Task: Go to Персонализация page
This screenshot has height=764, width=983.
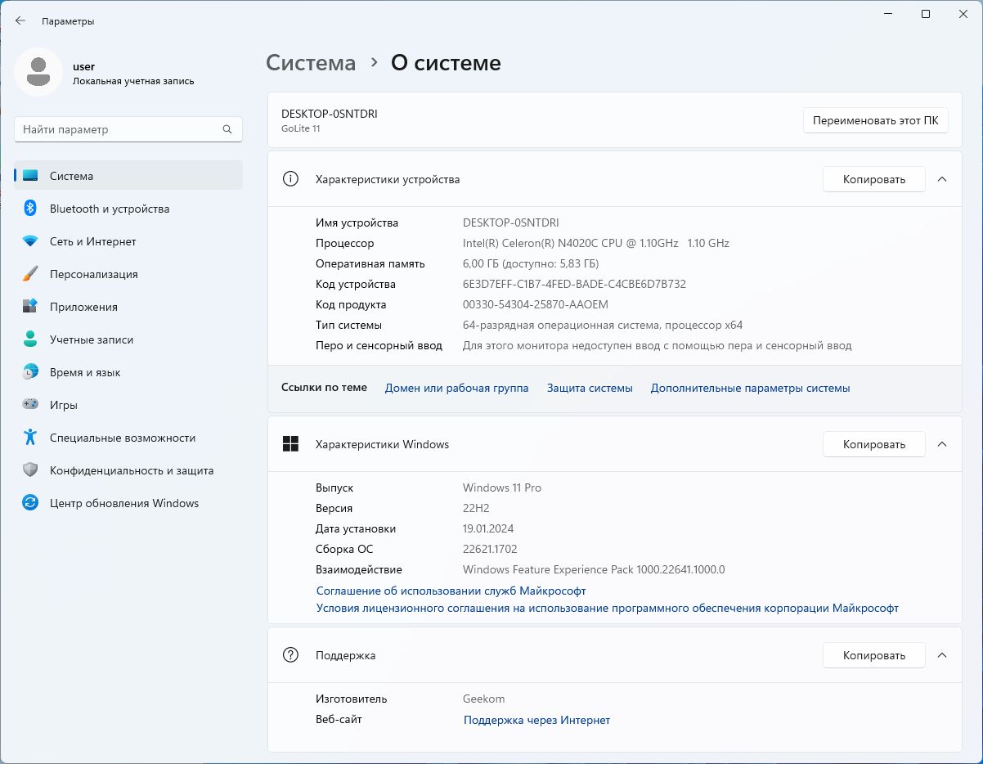Action: 128,274
